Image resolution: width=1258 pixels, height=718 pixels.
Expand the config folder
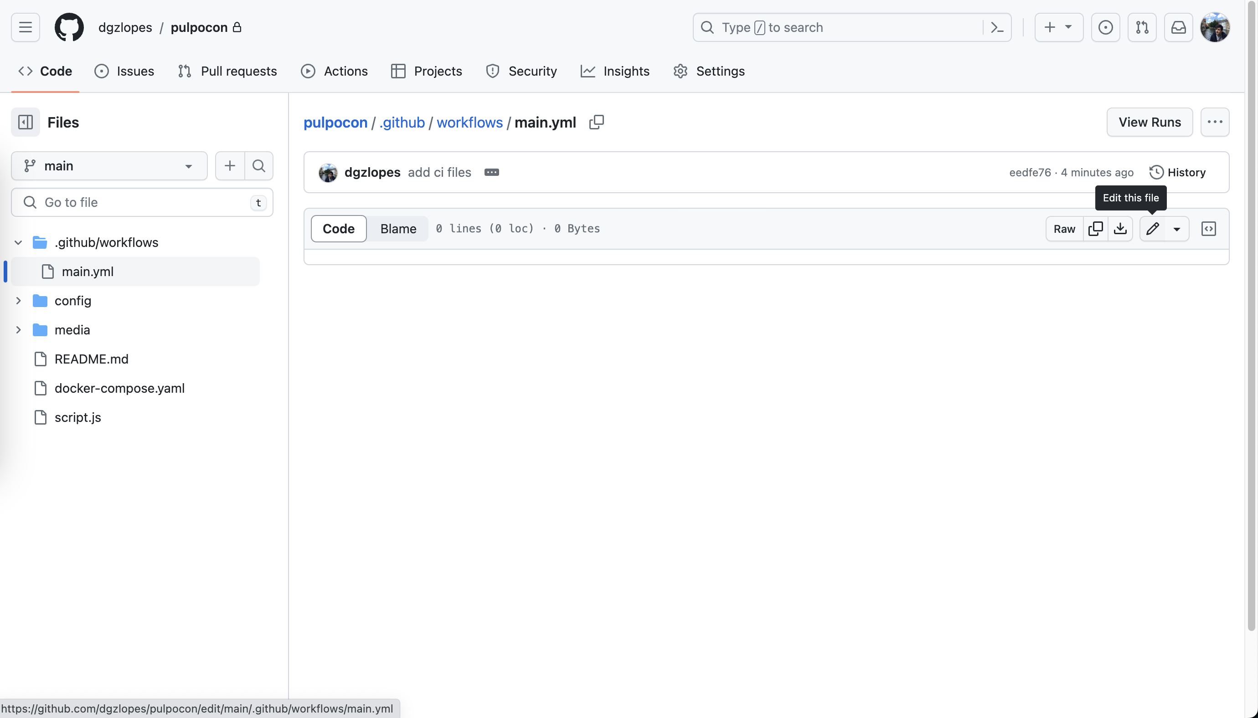pyautogui.click(x=18, y=301)
